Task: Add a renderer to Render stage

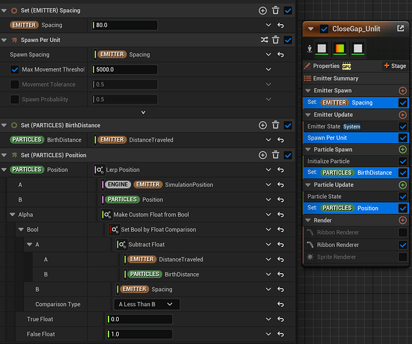Action: (x=402, y=220)
